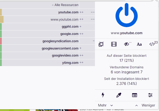Click the green swatch beside google.com
The width and height of the screenshot is (159, 111).
[x=1, y=34]
